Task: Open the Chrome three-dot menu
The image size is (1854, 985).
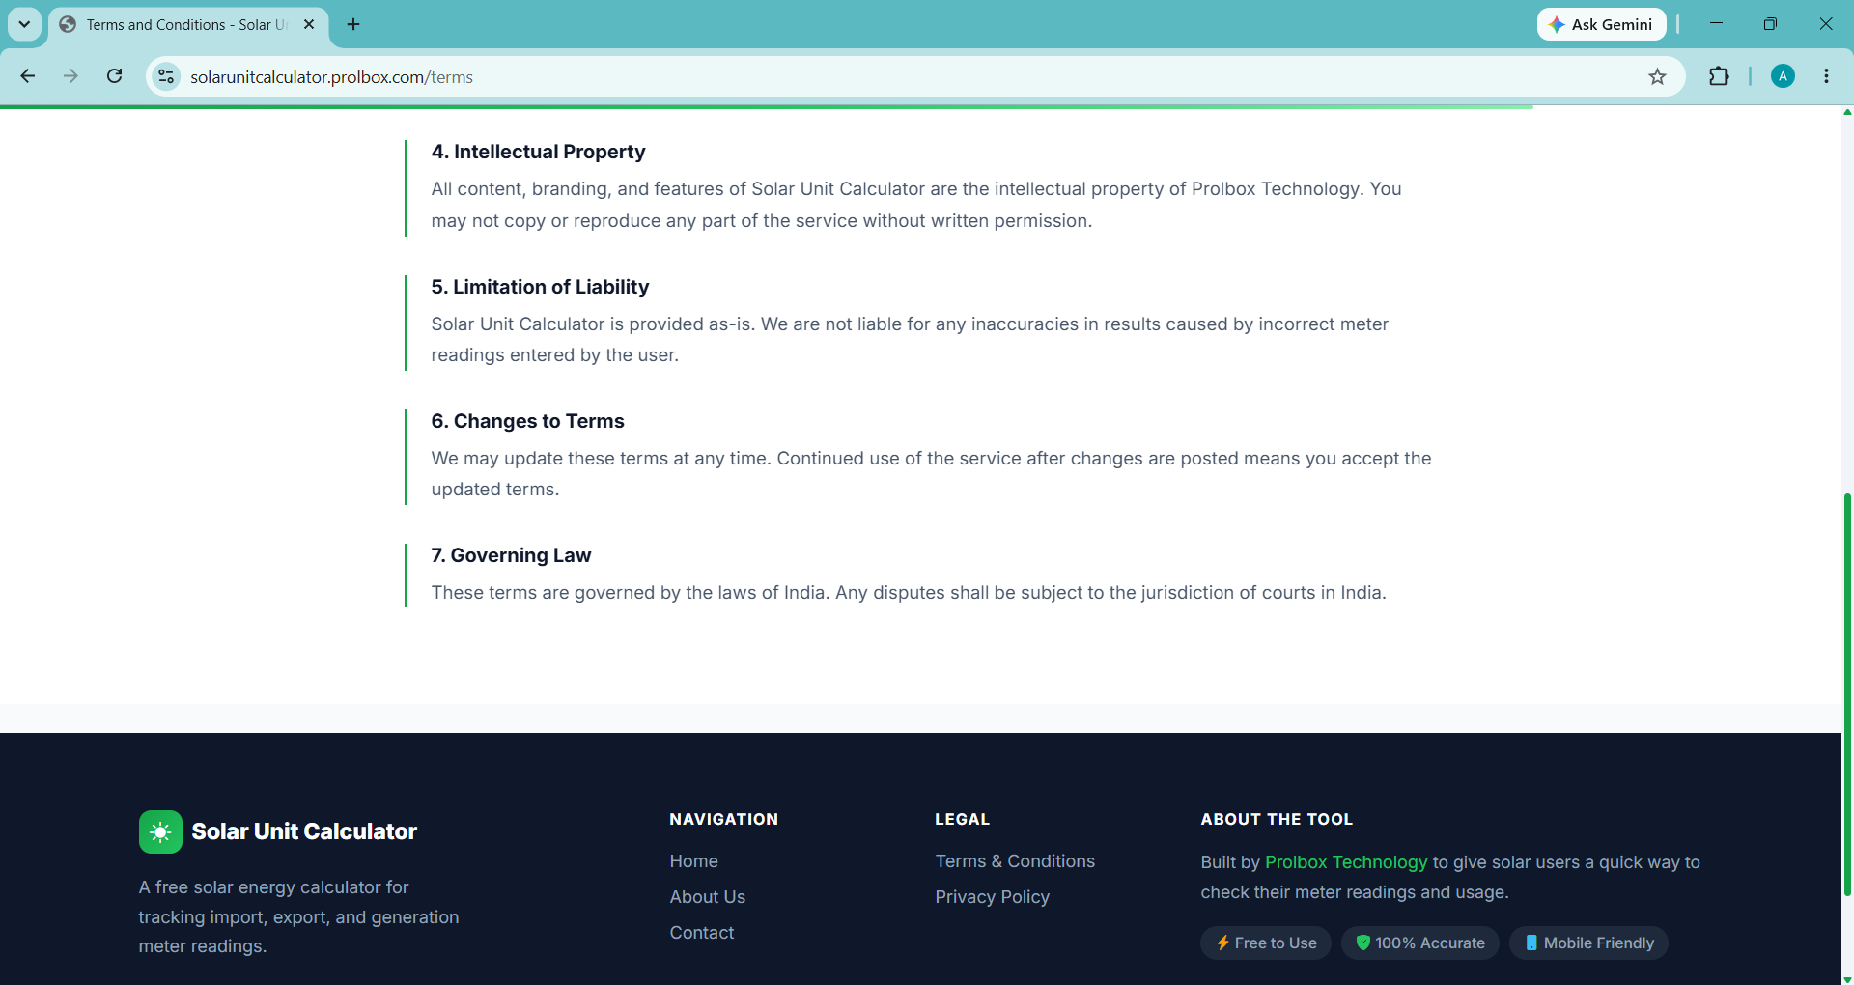Action: 1826,76
